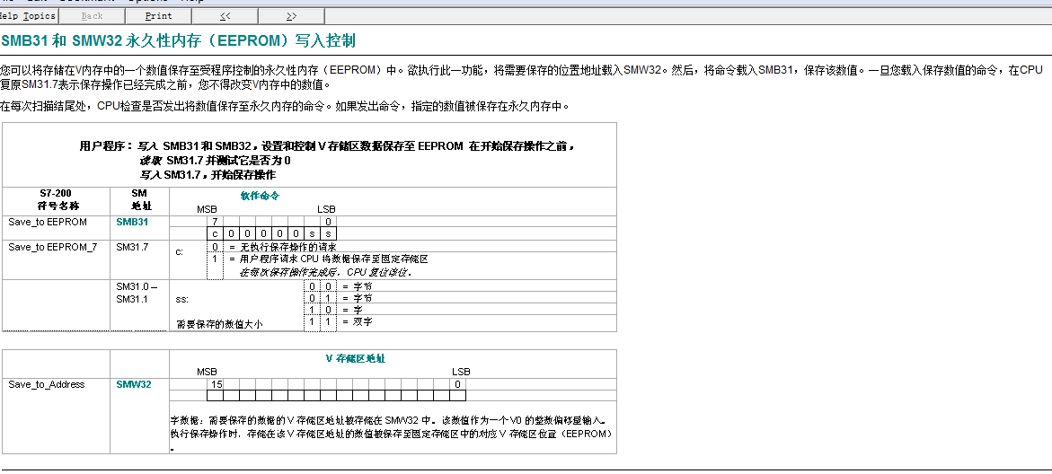1052x474 pixels.
Task: Click the page title about EEPROM写入控制
Action: [178, 41]
